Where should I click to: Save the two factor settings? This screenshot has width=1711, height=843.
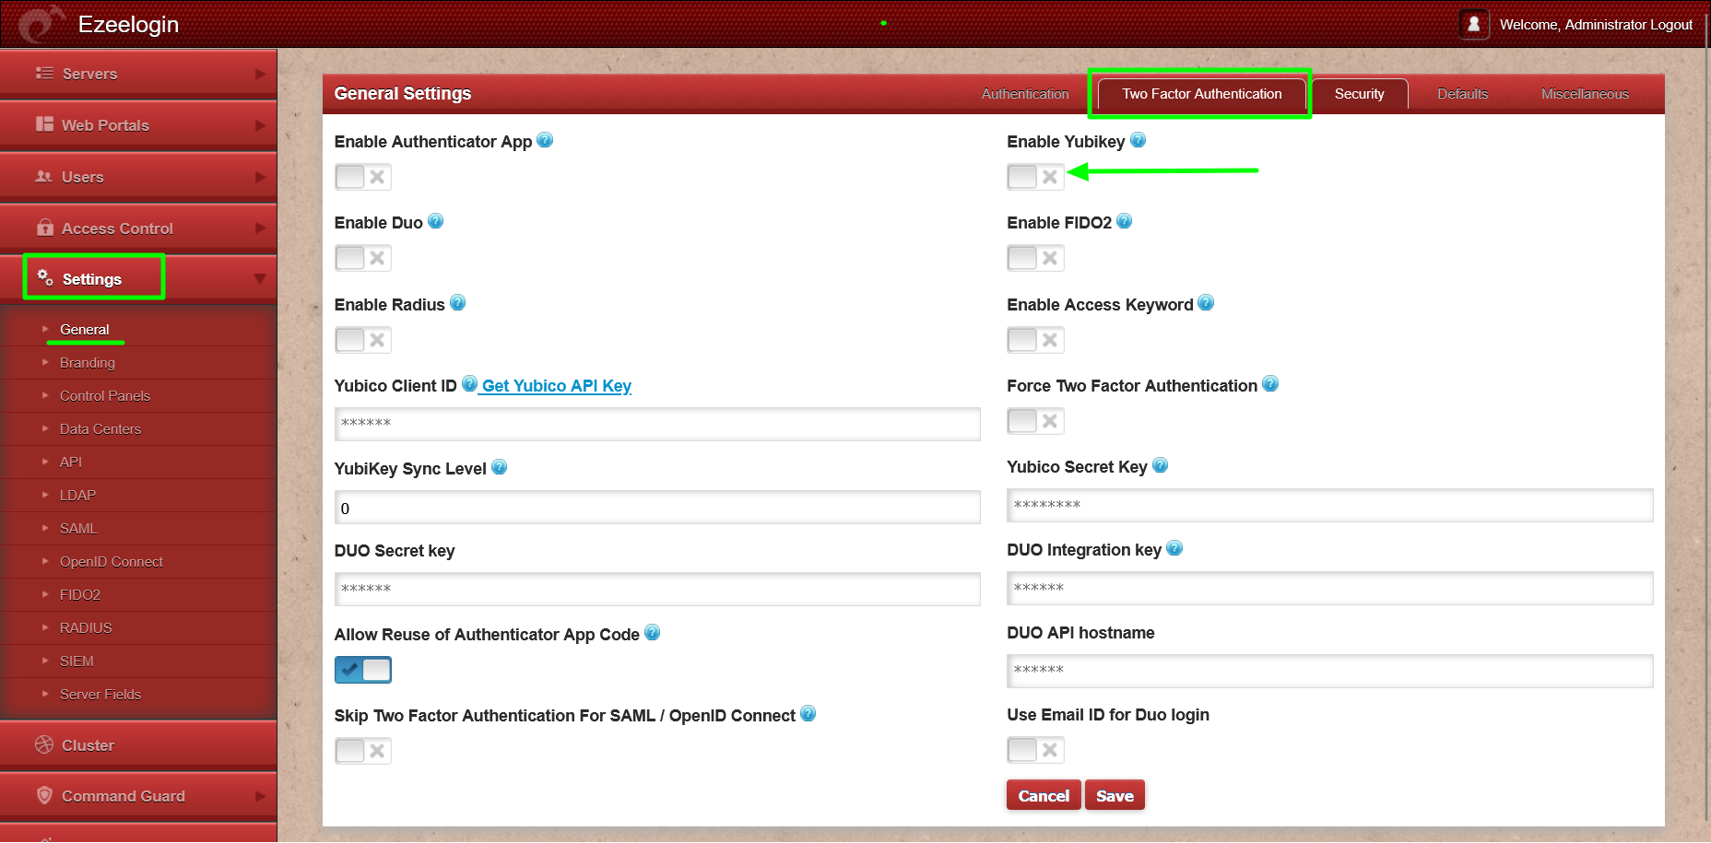pyautogui.click(x=1114, y=795)
